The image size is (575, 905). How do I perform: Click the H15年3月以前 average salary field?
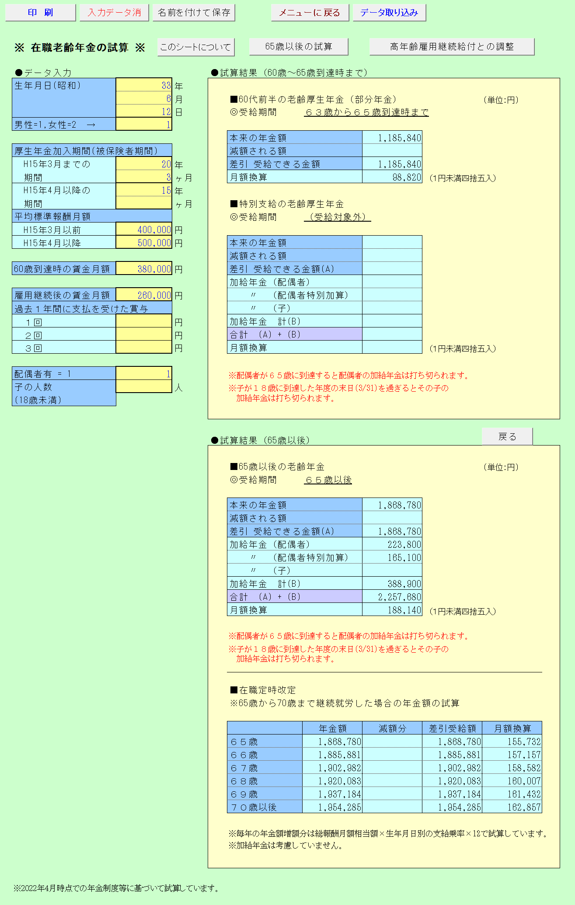(x=144, y=230)
